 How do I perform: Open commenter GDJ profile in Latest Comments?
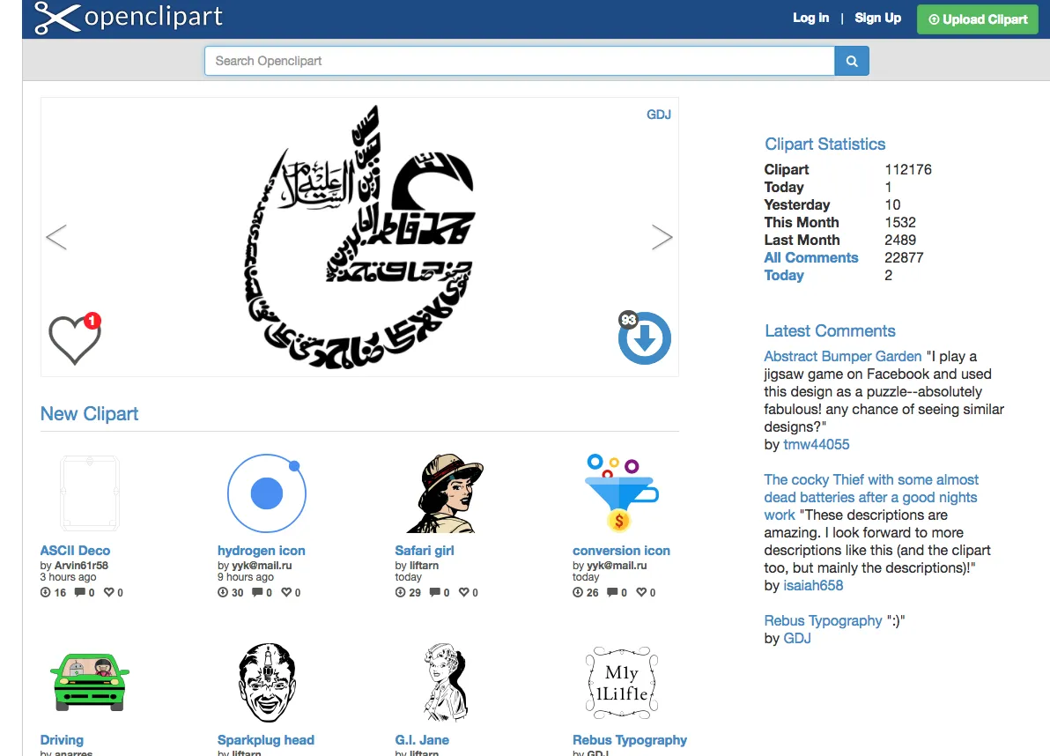pos(797,638)
